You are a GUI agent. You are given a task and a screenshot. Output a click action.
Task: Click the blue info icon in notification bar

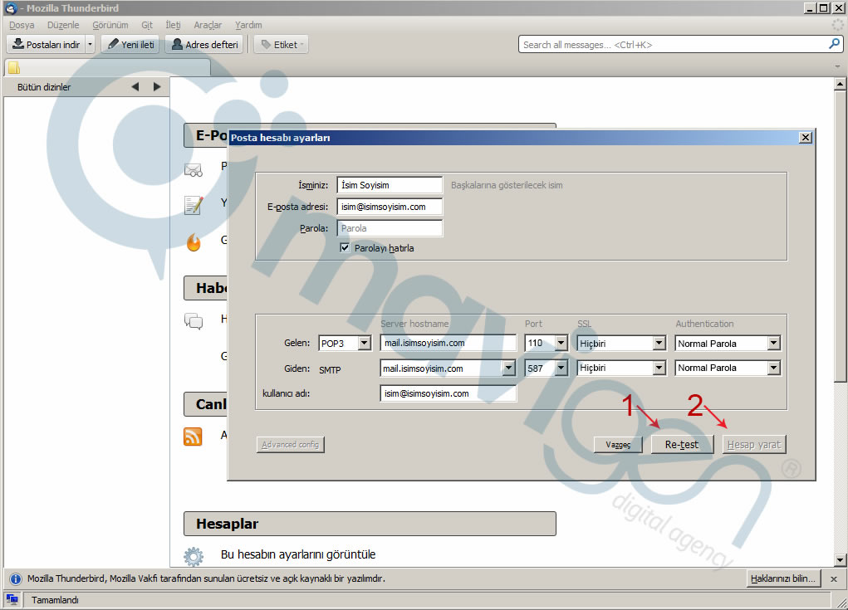(15, 578)
